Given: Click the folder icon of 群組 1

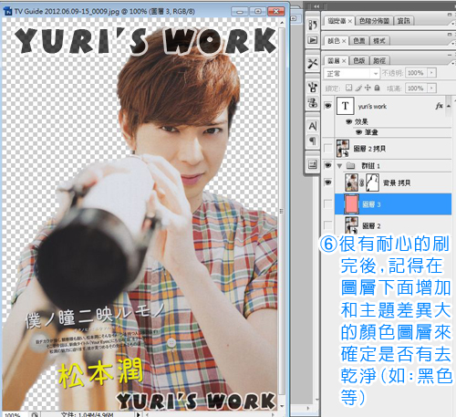Looking at the screenshot, I should (350, 165).
